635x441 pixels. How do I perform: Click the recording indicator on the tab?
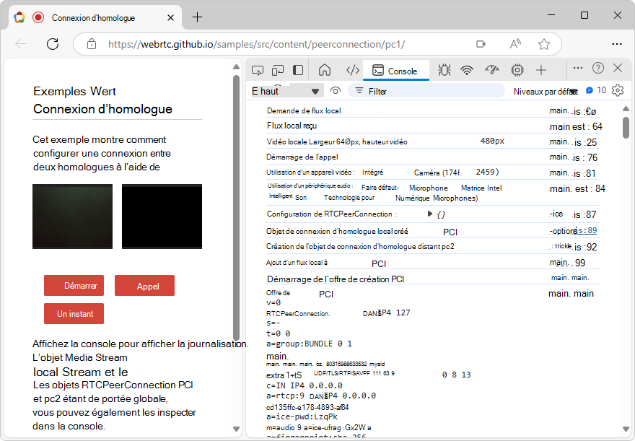[38, 17]
